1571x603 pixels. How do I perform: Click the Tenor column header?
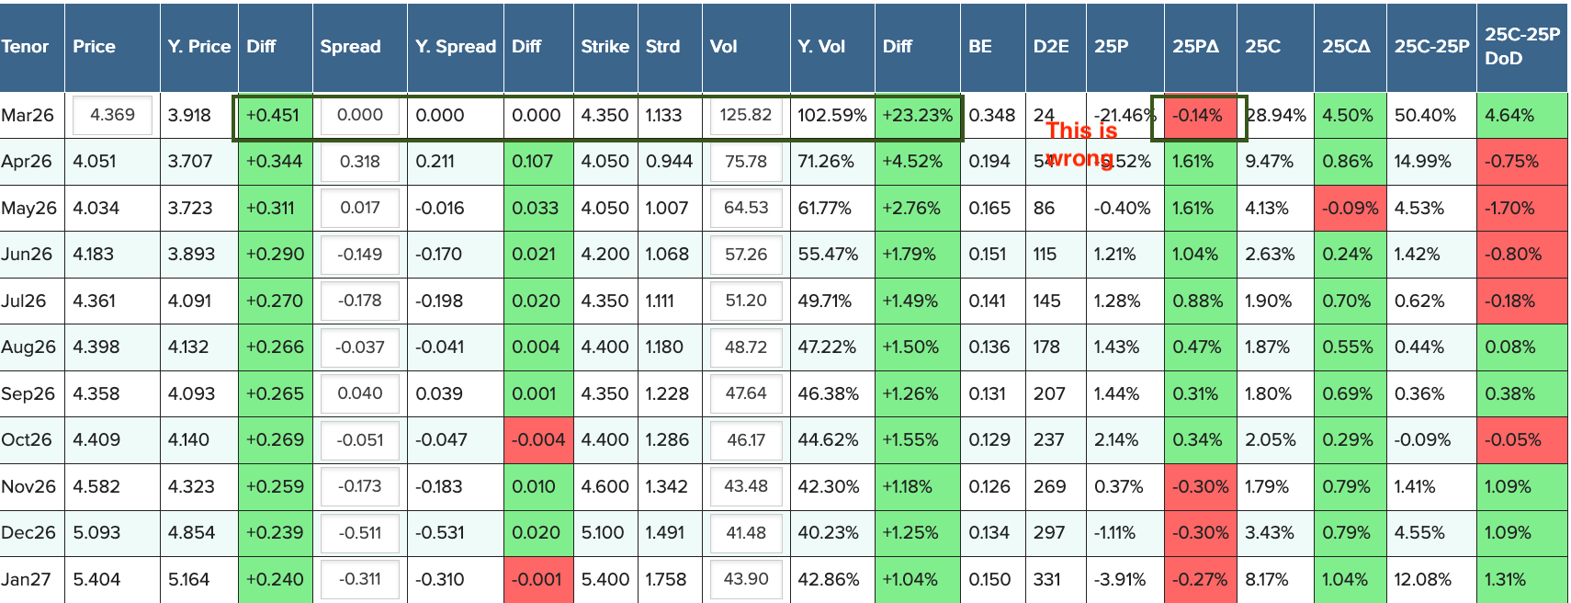(x=26, y=47)
